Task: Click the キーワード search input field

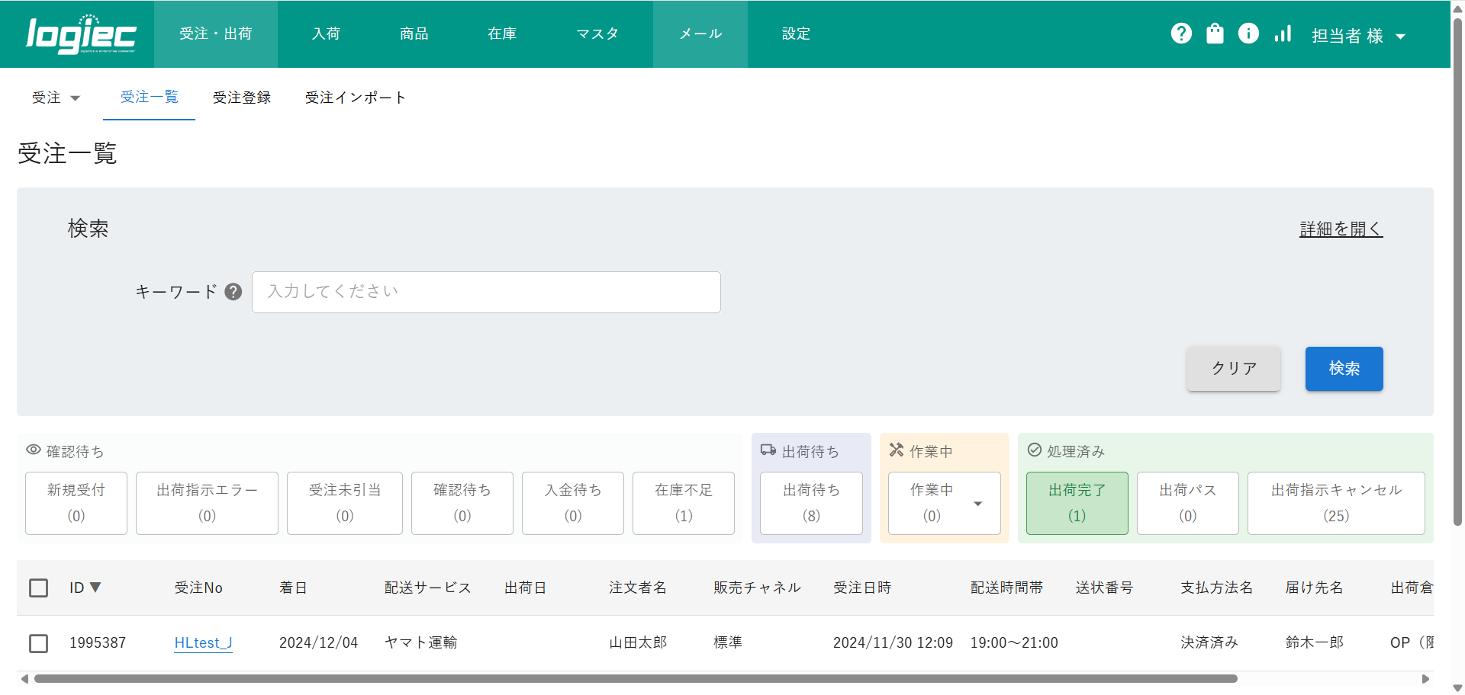Action: click(x=486, y=292)
